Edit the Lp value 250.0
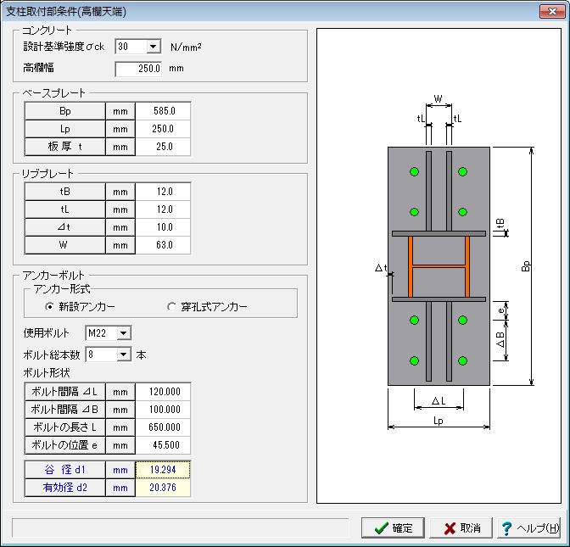 pos(163,129)
